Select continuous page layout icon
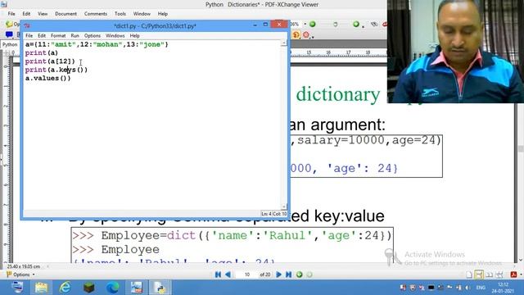This screenshot has height=295, width=524. pos(479,275)
